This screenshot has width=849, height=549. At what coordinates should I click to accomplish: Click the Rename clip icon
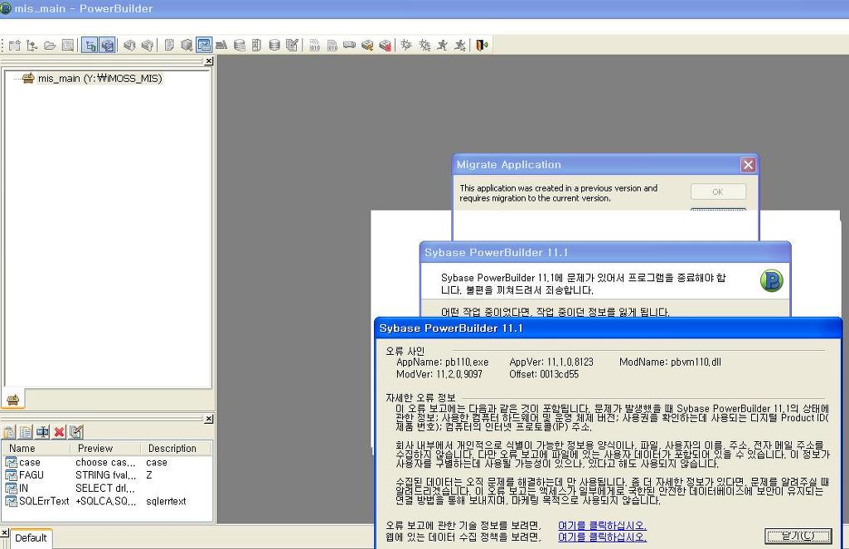pyautogui.click(x=42, y=432)
